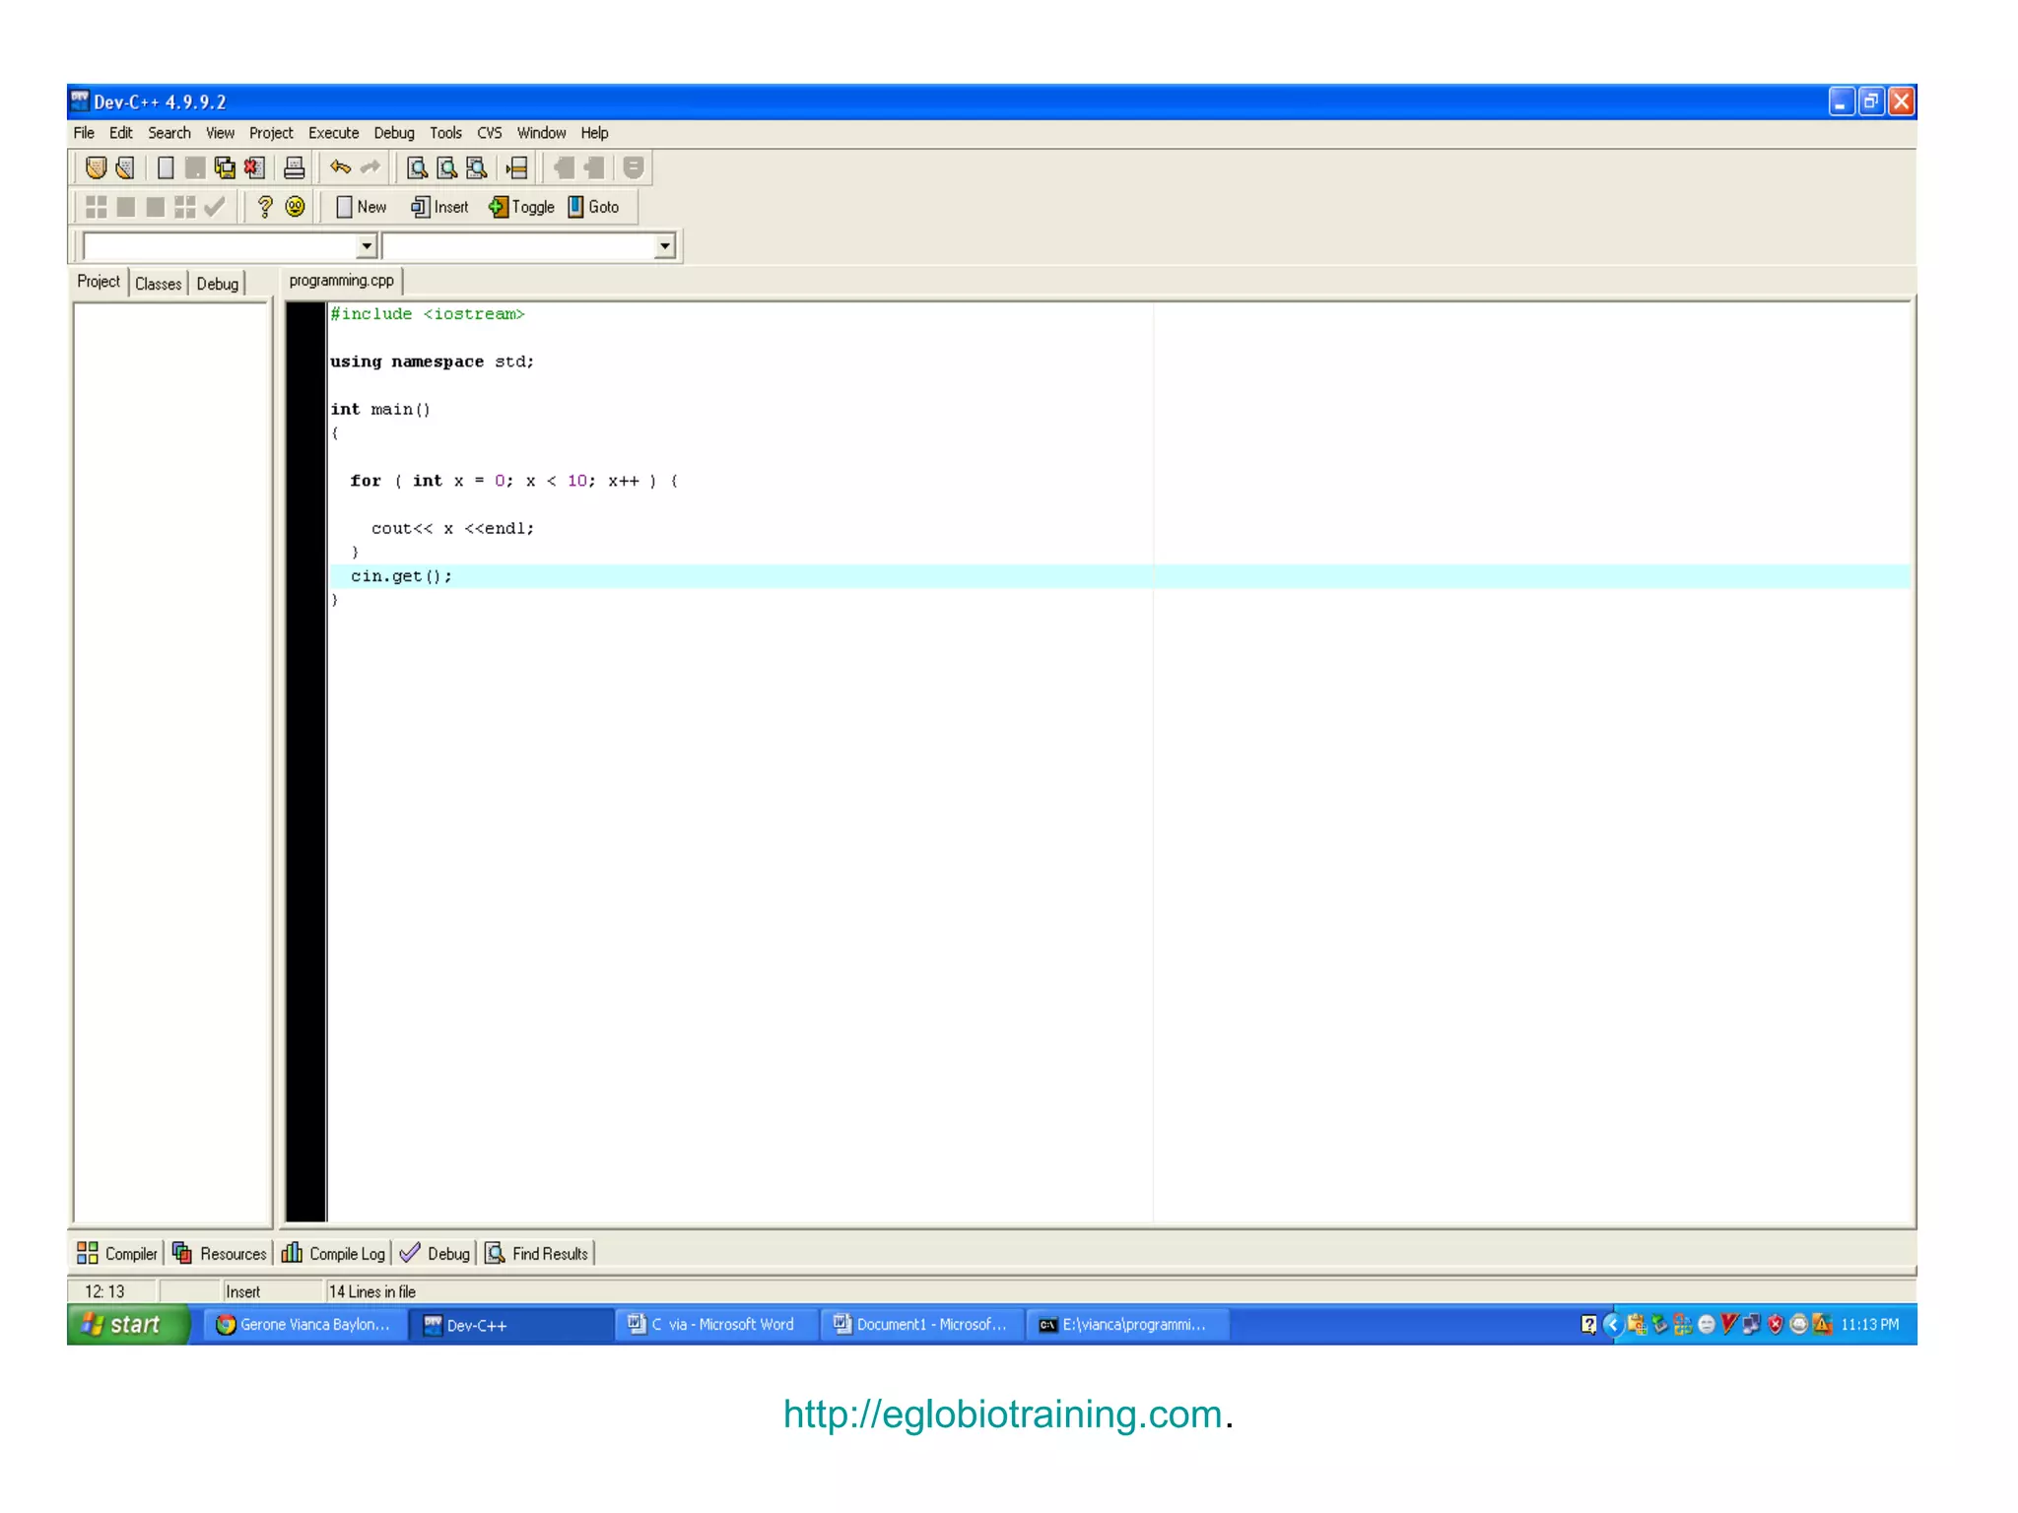
Task: Click the highlighted cin.get() line
Action: (402, 576)
